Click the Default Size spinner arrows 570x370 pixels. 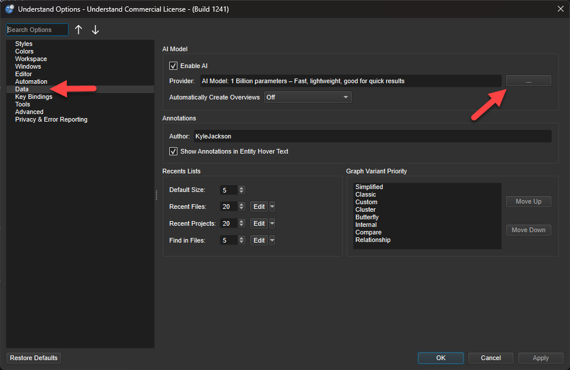[241, 190]
